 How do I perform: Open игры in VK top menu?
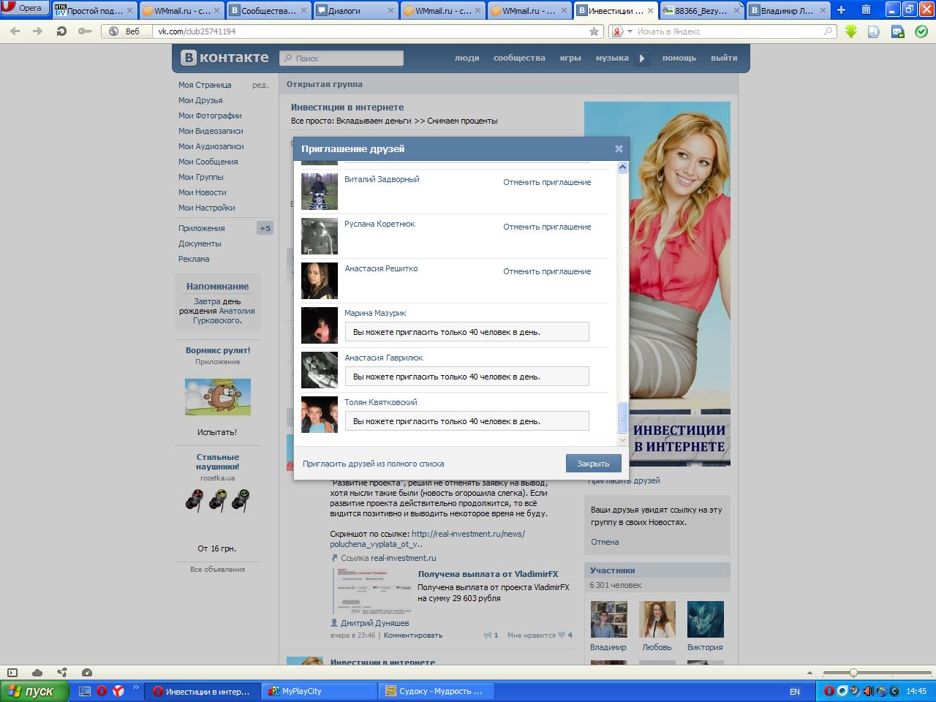pos(570,58)
